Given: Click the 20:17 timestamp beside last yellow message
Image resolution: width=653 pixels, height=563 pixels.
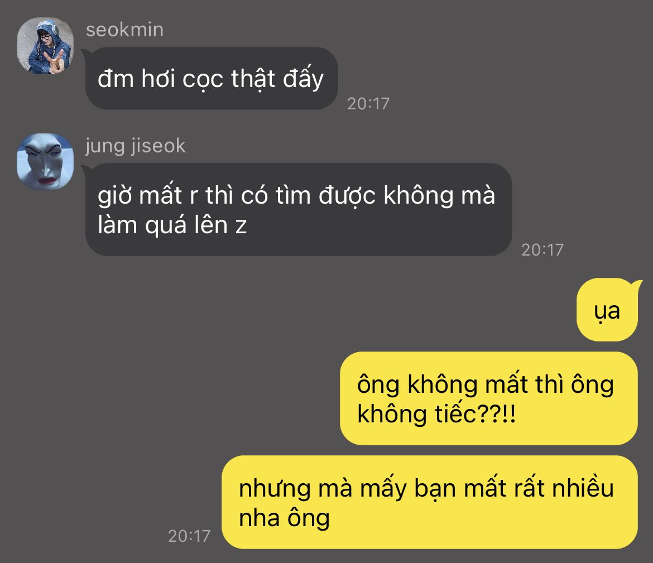Looking at the screenshot, I should 189,536.
